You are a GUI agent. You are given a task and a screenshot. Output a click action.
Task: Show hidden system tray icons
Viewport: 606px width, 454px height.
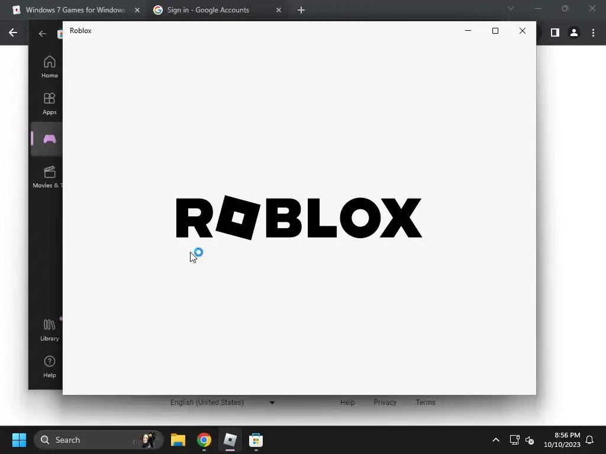point(496,440)
